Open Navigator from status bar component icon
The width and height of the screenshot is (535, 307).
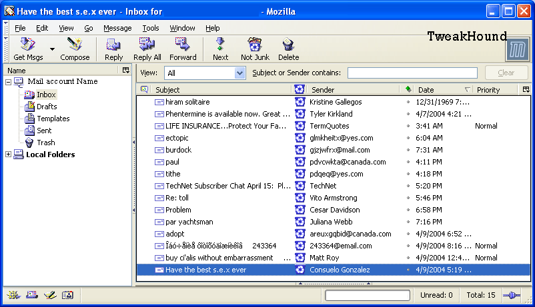(x=13, y=295)
